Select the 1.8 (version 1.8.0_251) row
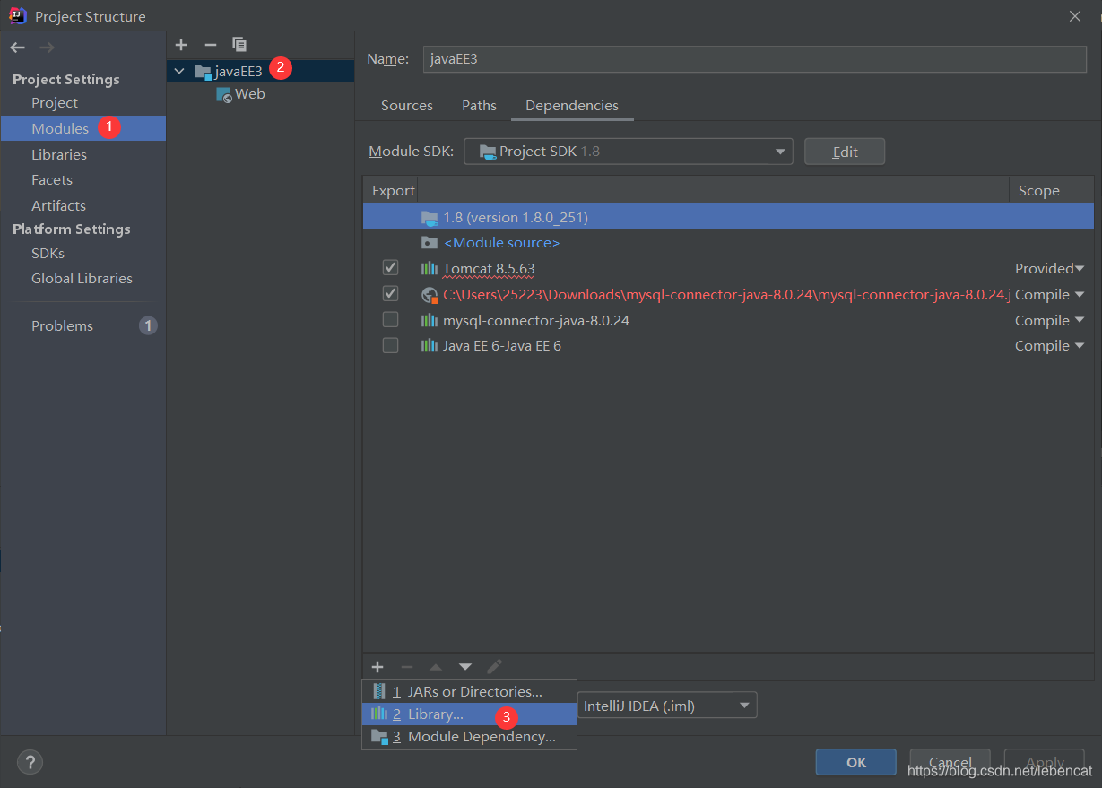 pyautogui.click(x=728, y=217)
